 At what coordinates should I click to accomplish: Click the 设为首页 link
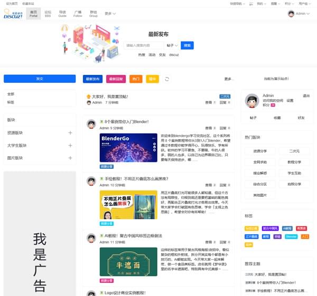coord(12,4)
